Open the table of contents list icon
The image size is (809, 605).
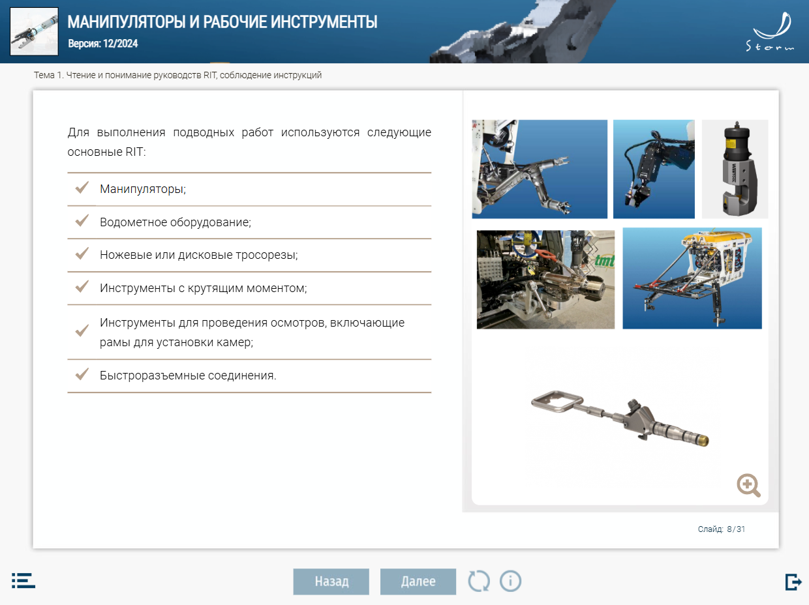click(23, 580)
